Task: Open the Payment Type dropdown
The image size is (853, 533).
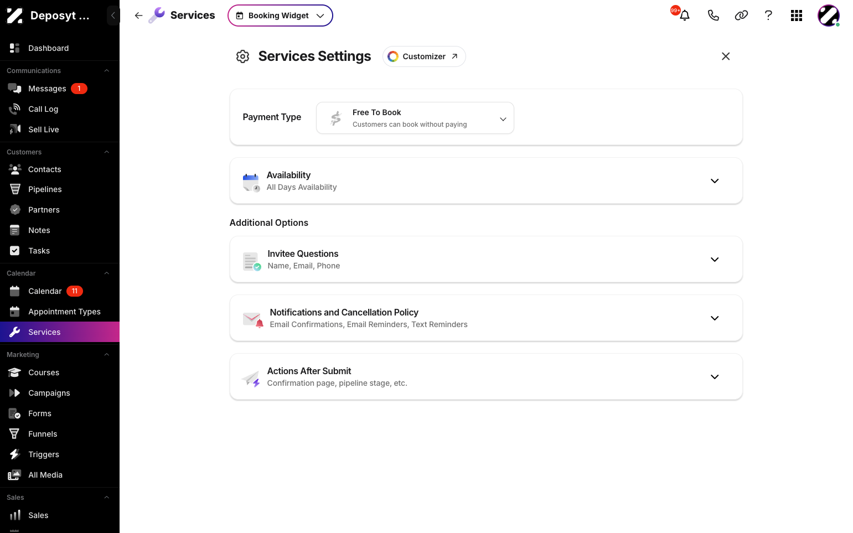Action: [415, 118]
